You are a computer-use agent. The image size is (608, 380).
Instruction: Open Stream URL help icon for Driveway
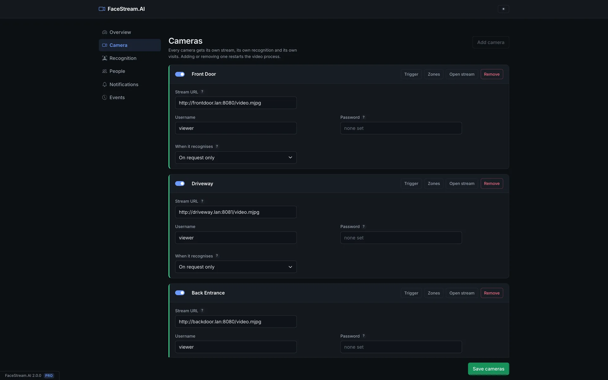click(202, 201)
